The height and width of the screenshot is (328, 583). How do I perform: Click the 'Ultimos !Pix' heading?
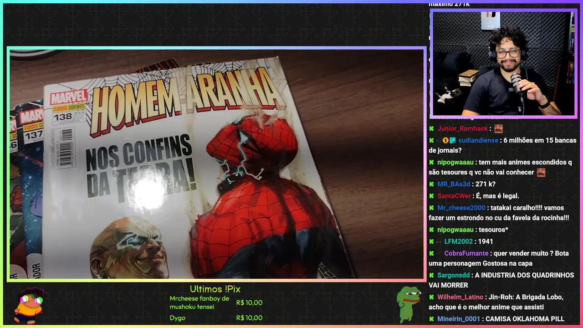[215, 289]
